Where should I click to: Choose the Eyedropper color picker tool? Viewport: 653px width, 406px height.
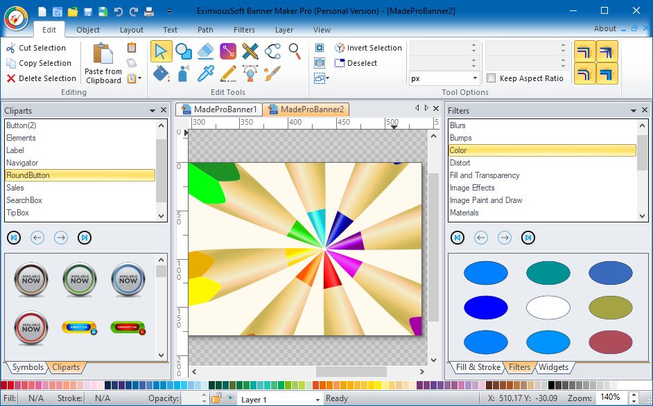[206, 73]
